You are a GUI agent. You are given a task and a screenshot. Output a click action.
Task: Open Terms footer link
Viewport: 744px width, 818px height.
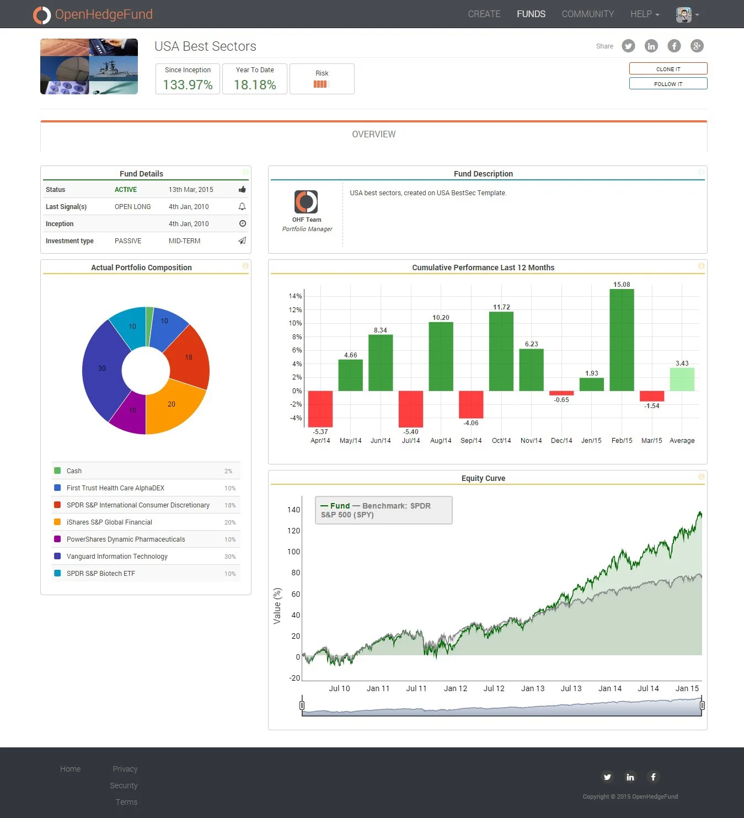pos(126,802)
